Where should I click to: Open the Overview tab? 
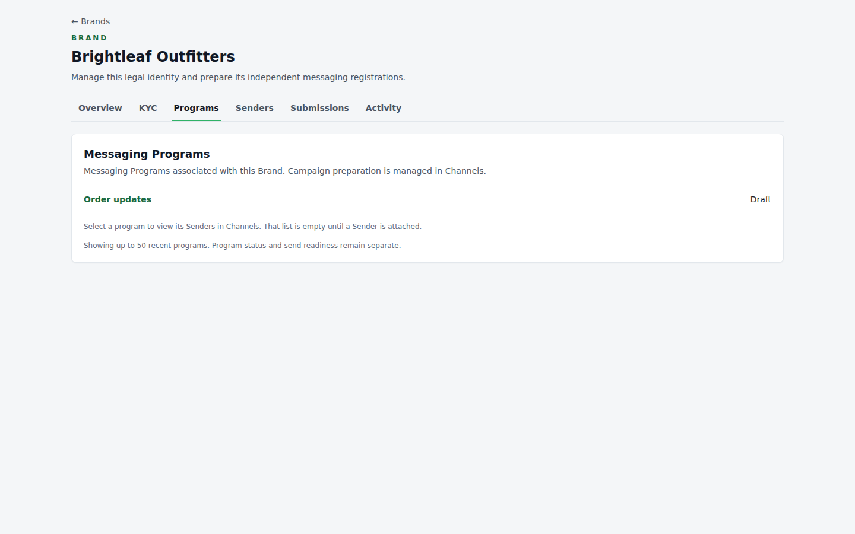(100, 108)
